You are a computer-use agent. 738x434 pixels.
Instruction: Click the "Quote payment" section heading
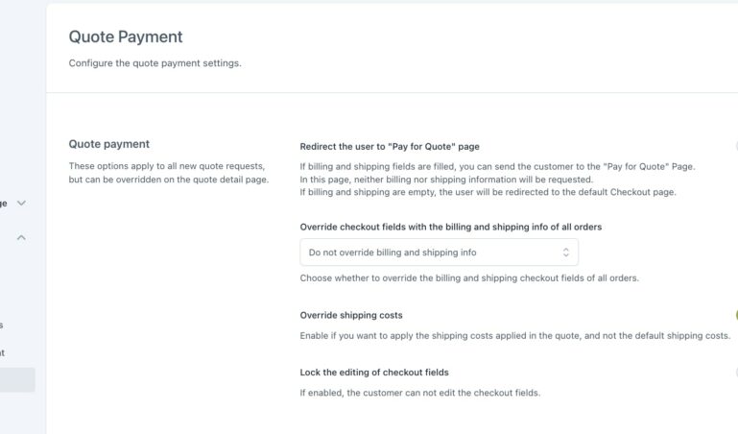[109, 144]
